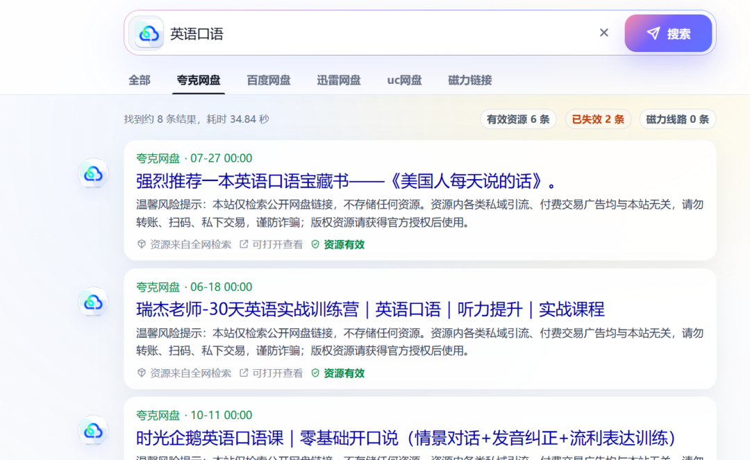
Task: Click cloud avatar beside 美国人每天说的话 result
Action: coord(93,174)
